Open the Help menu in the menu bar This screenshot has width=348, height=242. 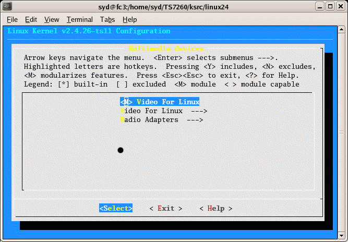point(129,20)
